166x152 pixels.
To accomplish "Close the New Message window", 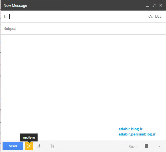I will click(x=161, y=5).
